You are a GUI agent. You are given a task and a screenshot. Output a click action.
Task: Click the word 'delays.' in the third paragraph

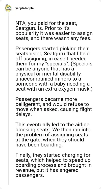click(x=23, y=114)
